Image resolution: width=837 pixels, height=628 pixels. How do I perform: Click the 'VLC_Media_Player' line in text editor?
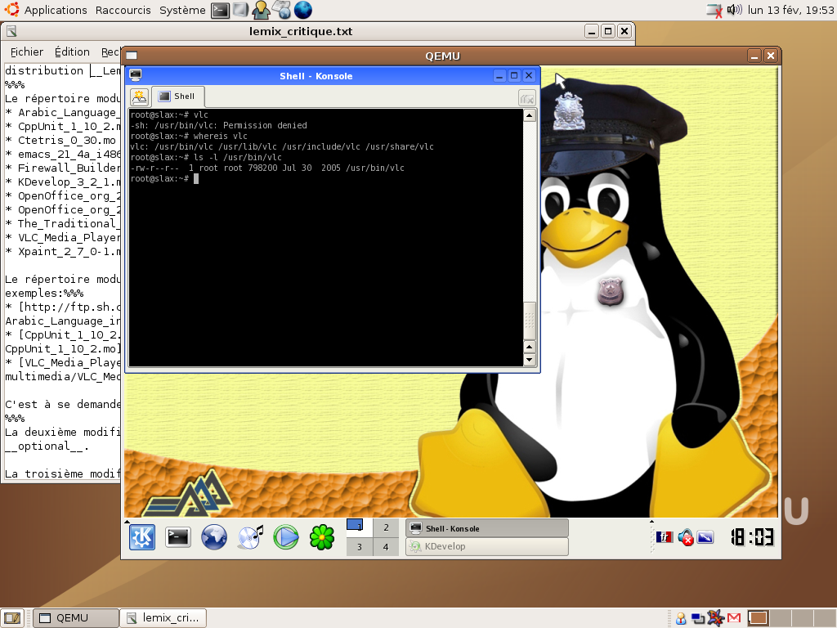pos(63,237)
